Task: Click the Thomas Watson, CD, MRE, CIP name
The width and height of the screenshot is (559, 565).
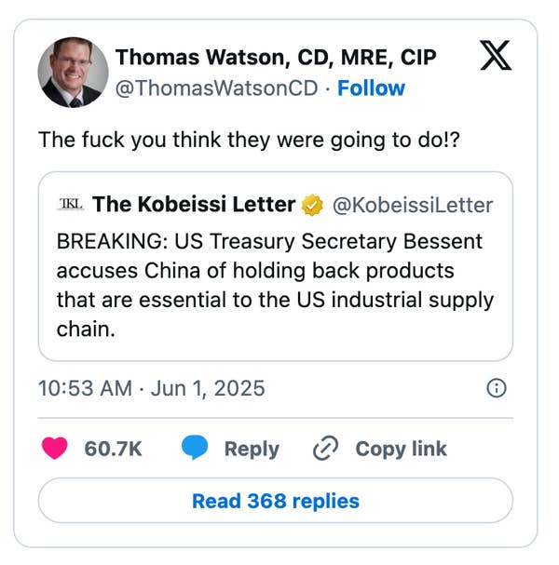Action: point(276,58)
